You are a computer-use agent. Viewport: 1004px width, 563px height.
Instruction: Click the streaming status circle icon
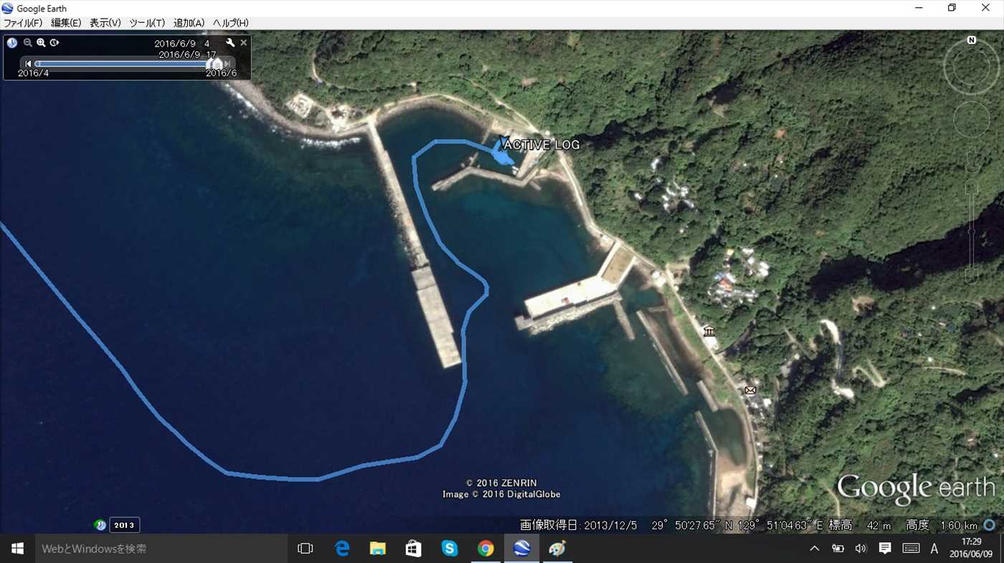(x=990, y=525)
